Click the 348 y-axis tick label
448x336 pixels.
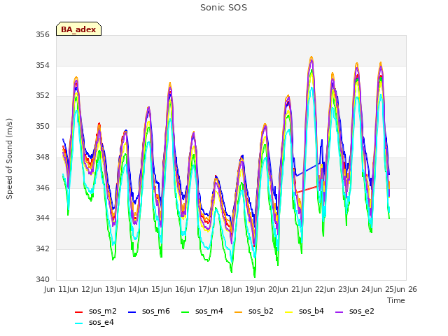point(43,157)
